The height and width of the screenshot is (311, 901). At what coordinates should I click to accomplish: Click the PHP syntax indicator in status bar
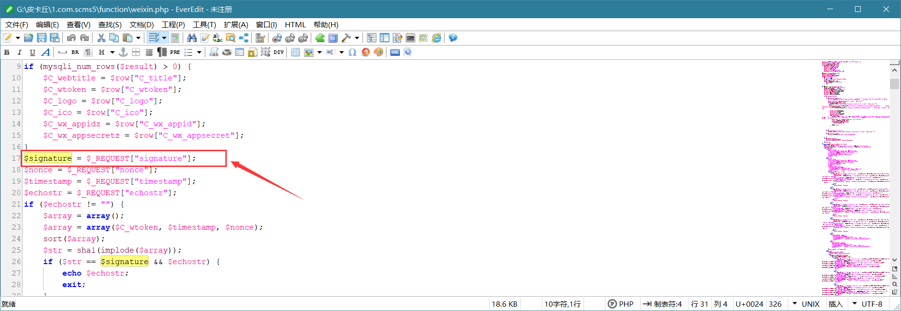point(621,304)
